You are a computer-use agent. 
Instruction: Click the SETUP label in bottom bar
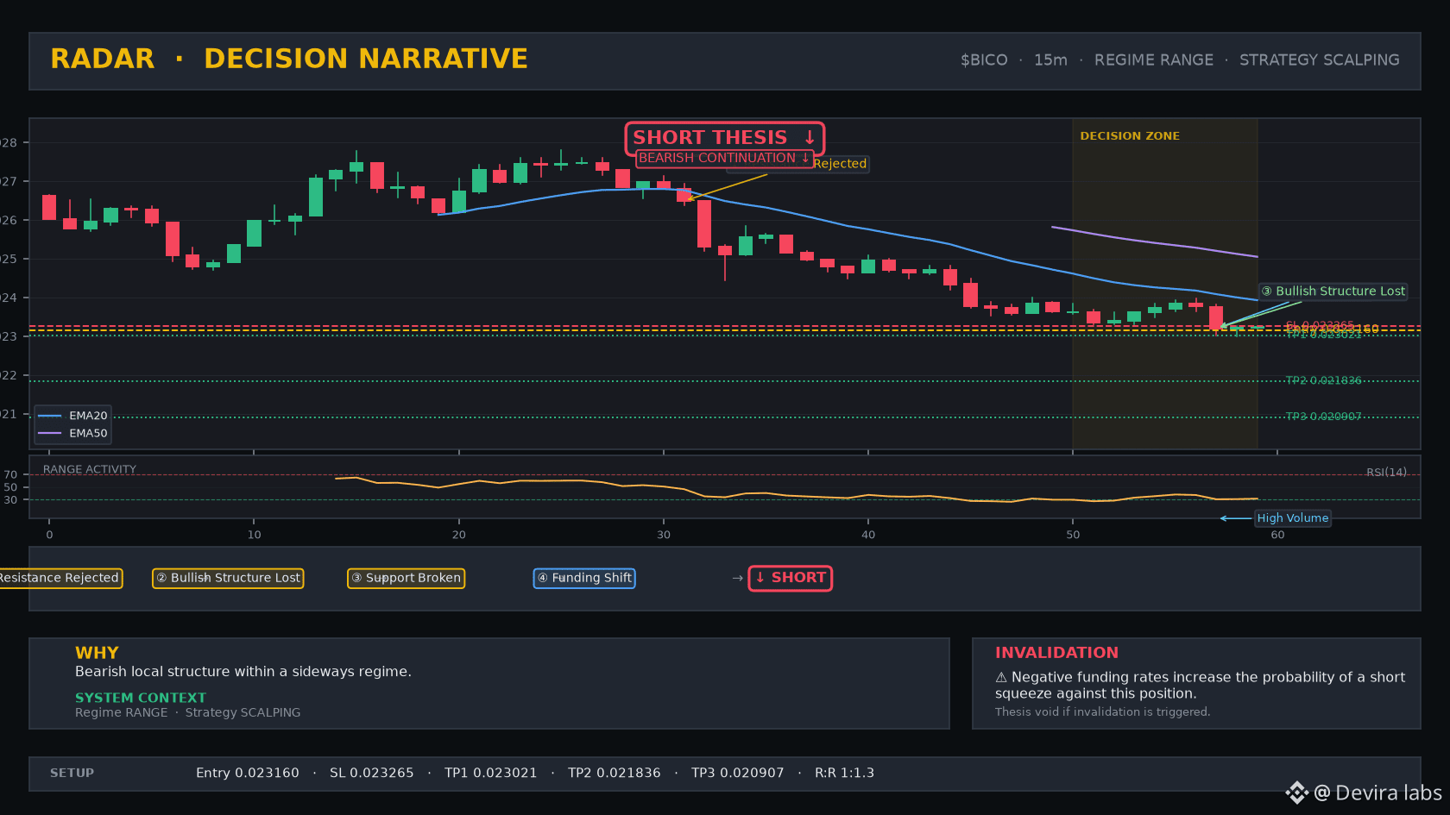72,773
